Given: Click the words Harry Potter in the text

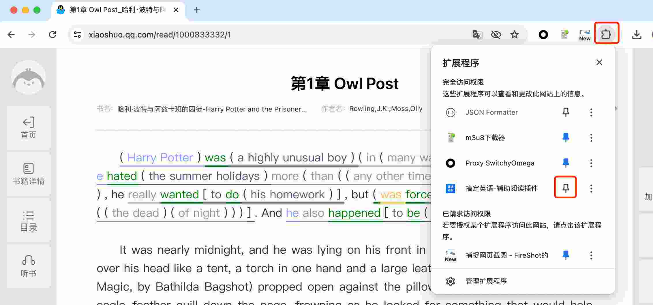Looking at the screenshot, I should (160, 157).
